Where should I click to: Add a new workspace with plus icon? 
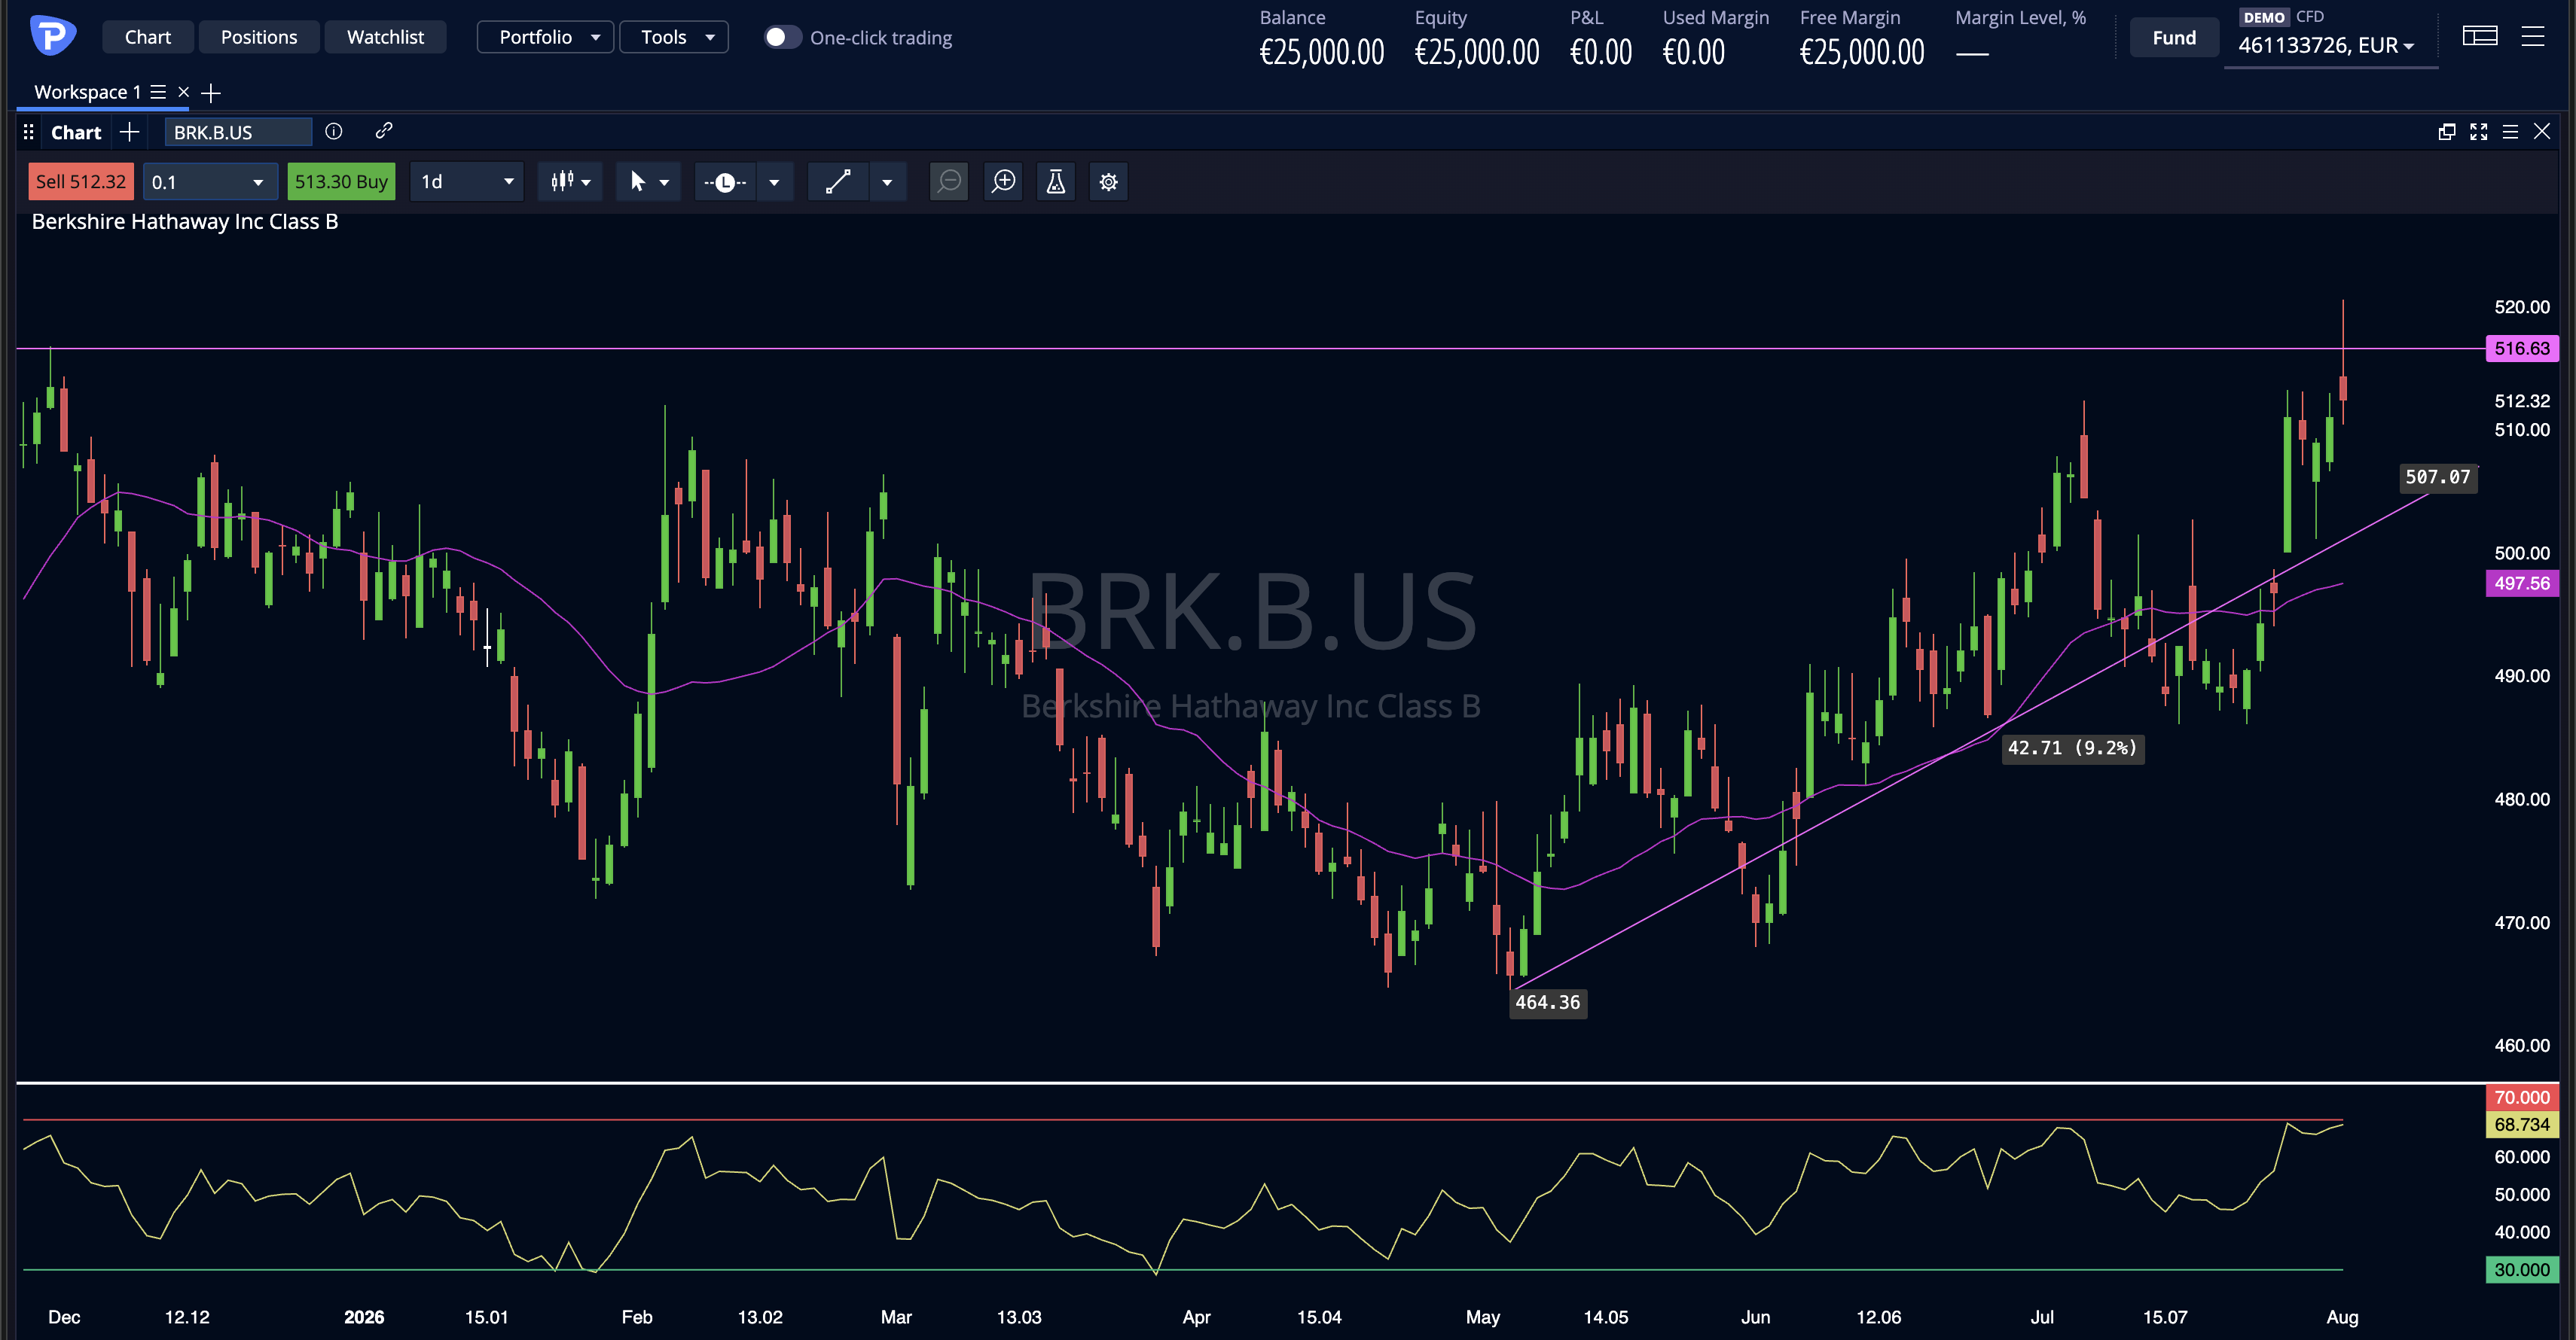pos(211,93)
